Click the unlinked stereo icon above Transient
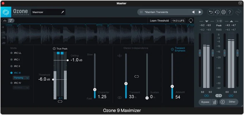This screenshot has height=115, width=244. click(120, 55)
